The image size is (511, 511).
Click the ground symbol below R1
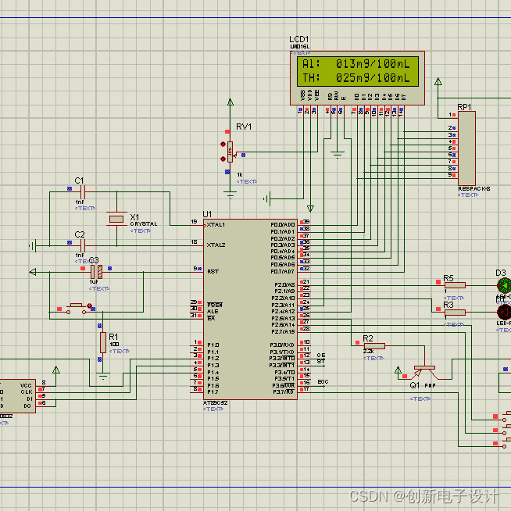pyautogui.click(x=103, y=377)
